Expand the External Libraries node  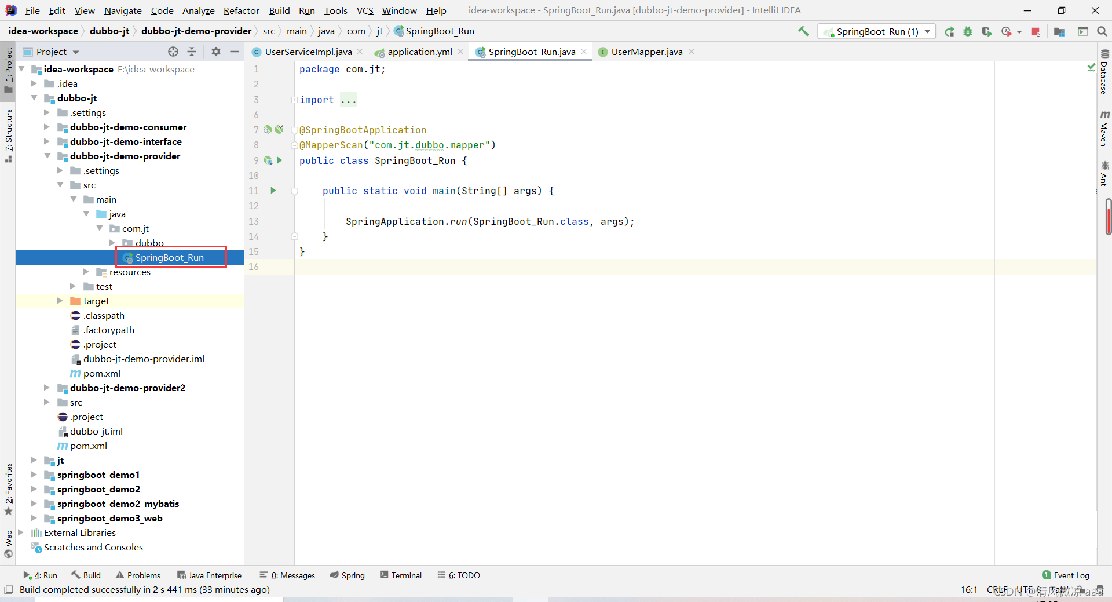pos(21,532)
